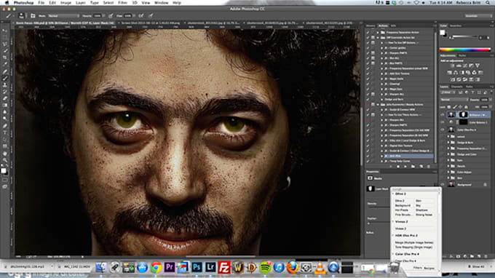Open the Filter menu
This screenshot has width=495, height=278.
[x=122, y=2]
